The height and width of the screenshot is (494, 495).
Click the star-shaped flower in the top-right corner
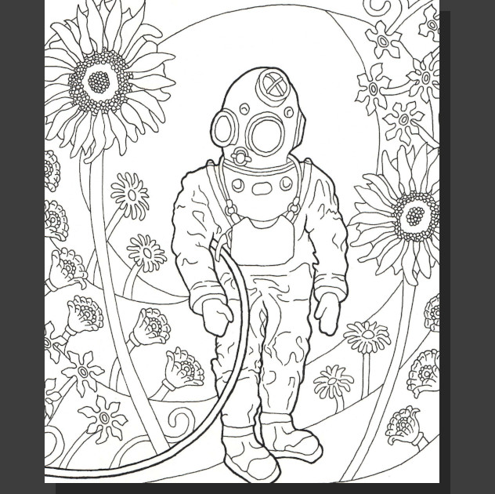tap(386, 39)
